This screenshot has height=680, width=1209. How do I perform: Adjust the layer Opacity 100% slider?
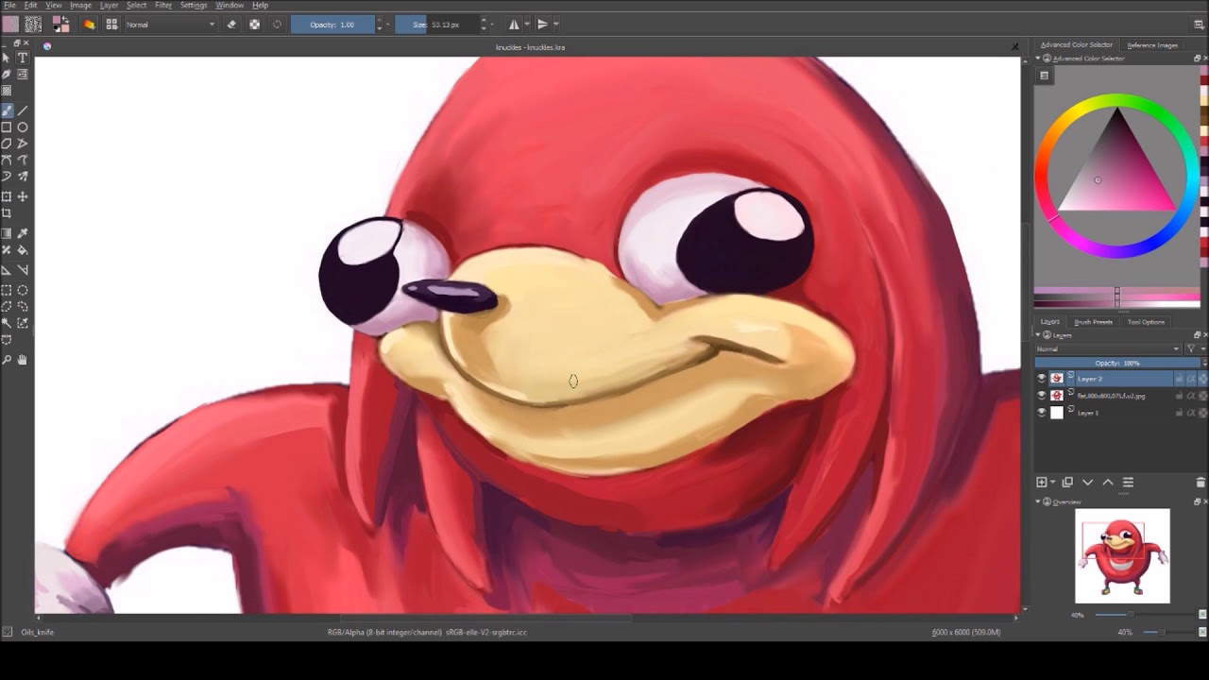click(x=1117, y=364)
